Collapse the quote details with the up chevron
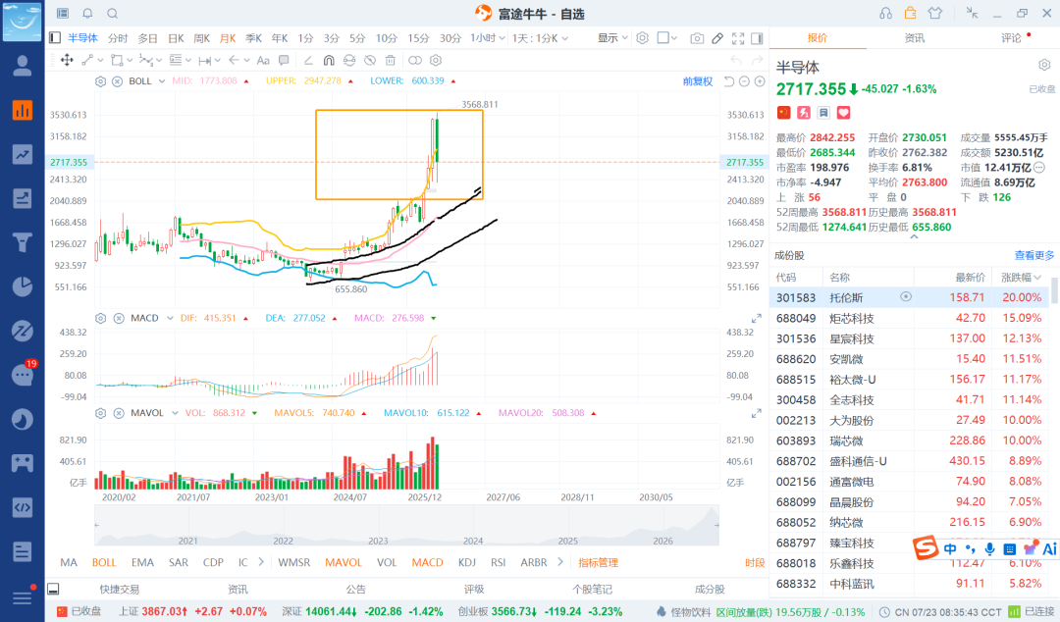This screenshot has height=622, width=1060. point(914,237)
